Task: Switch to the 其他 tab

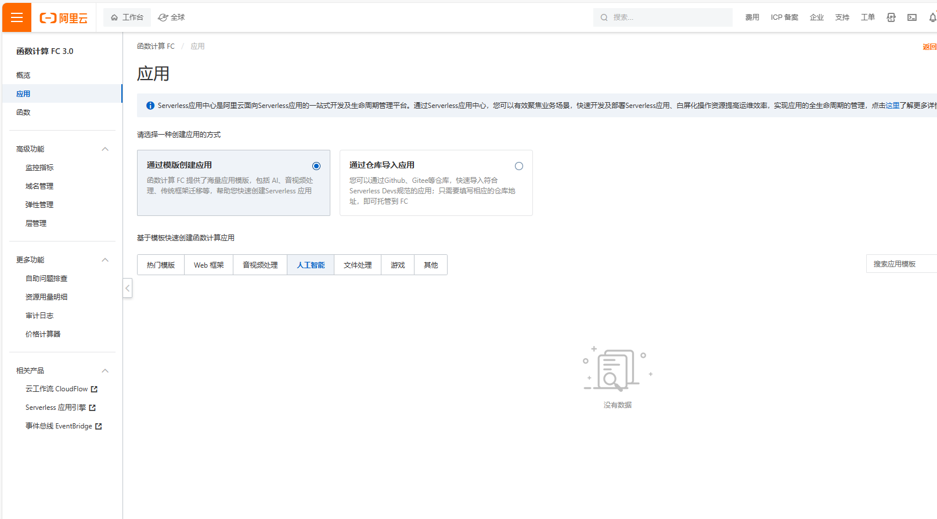Action: [x=431, y=265]
